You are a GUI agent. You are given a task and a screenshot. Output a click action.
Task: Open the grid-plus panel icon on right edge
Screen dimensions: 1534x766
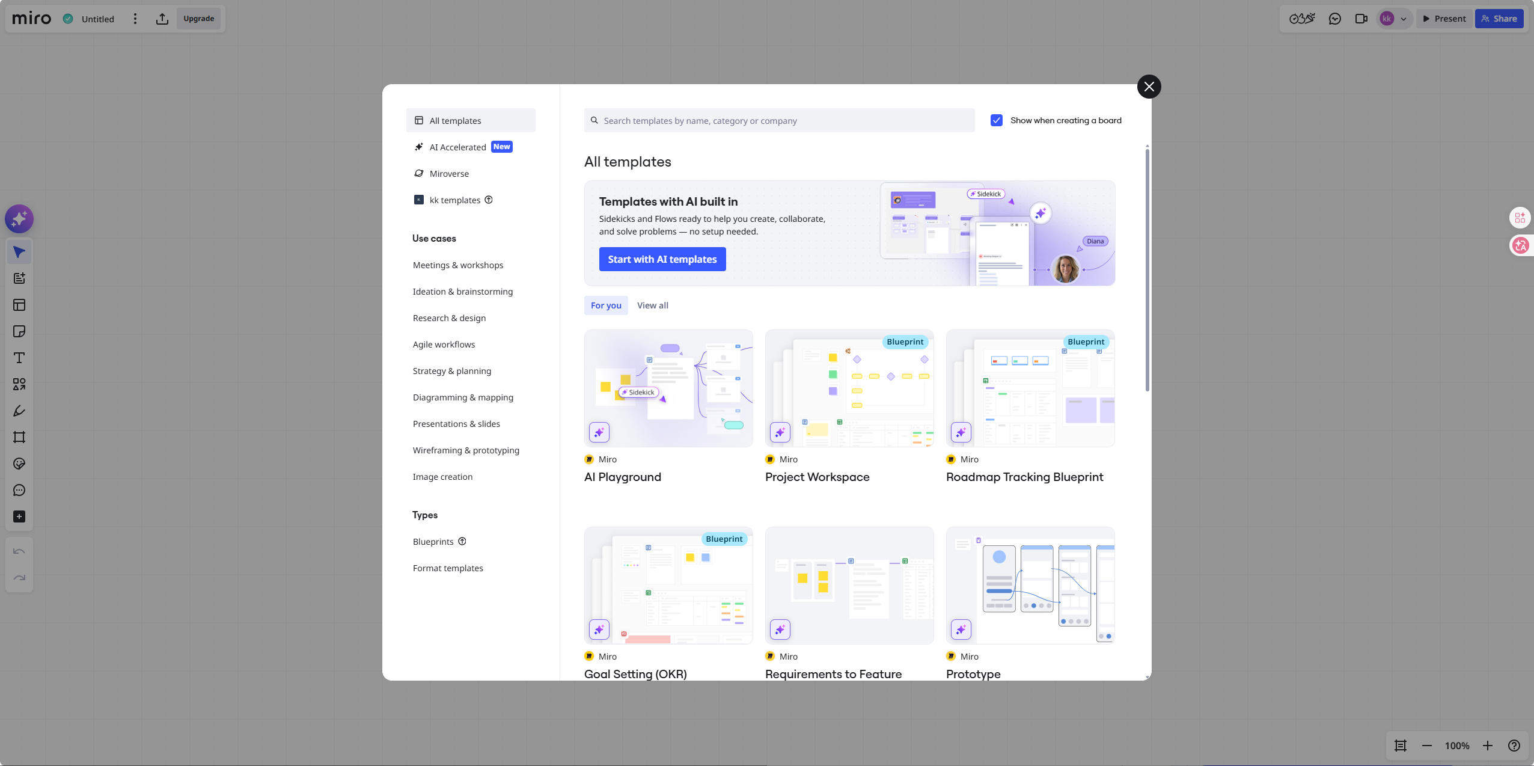(1520, 218)
